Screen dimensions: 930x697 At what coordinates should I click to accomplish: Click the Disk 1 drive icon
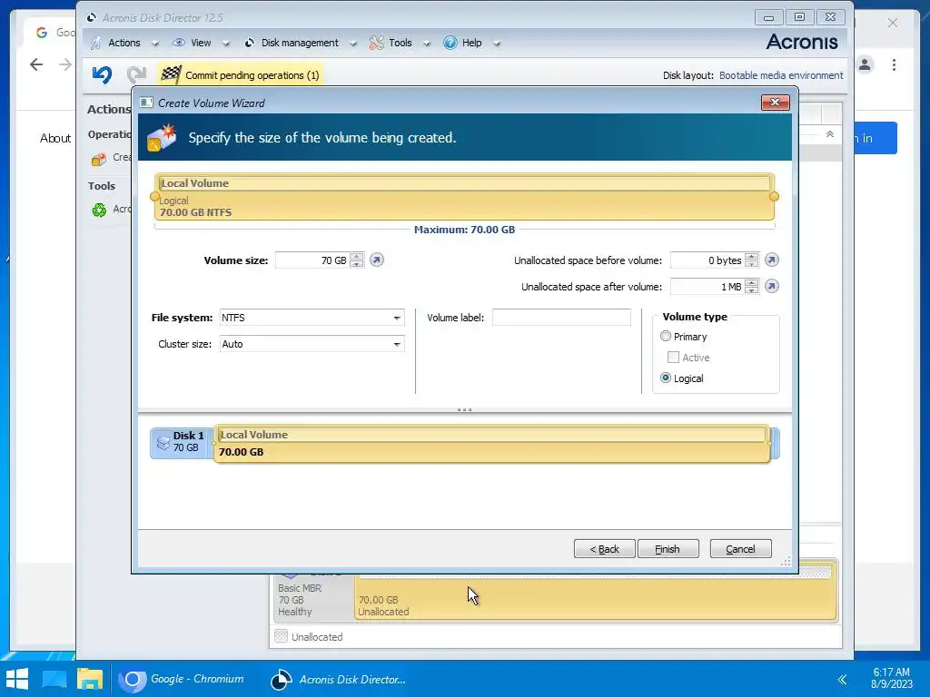click(x=163, y=442)
